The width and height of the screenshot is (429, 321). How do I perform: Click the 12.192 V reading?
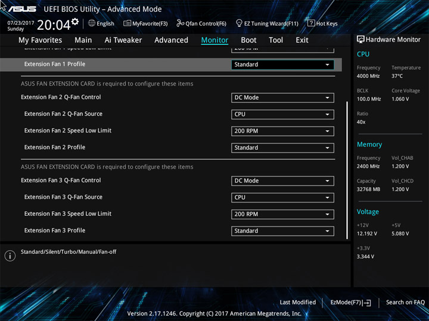coord(367,234)
